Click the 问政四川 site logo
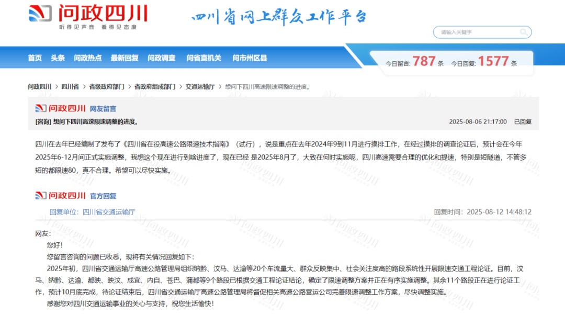 point(89,16)
